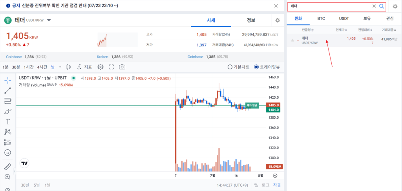Open the emoji sticker tool

click(x=7, y=152)
